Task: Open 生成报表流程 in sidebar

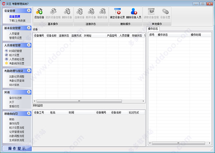Action: 16,140
